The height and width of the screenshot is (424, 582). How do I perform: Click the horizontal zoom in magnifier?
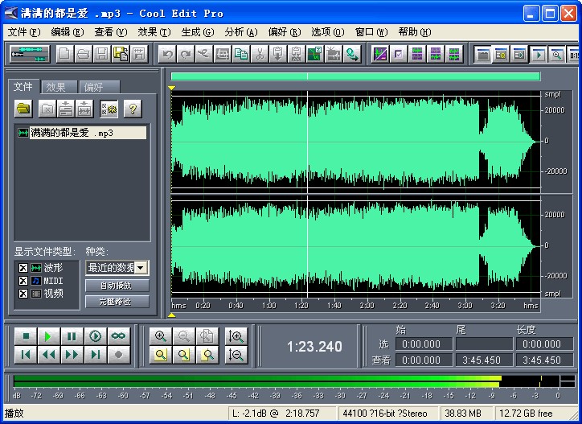(x=161, y=336)
